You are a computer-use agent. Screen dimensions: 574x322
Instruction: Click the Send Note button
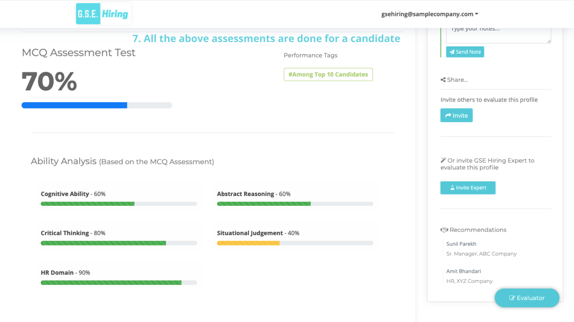point(465,52)
